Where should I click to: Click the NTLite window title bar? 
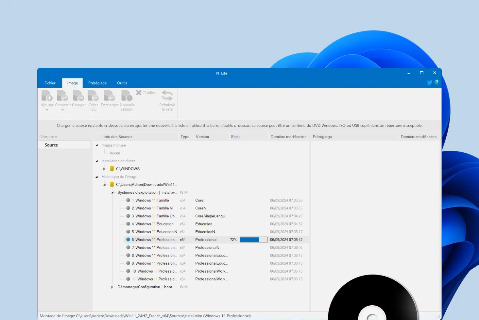(222, 73)
